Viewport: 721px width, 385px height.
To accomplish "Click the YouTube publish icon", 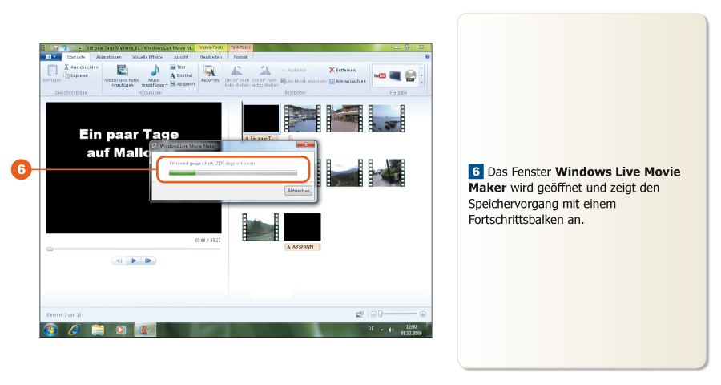I will coord(381,75).
